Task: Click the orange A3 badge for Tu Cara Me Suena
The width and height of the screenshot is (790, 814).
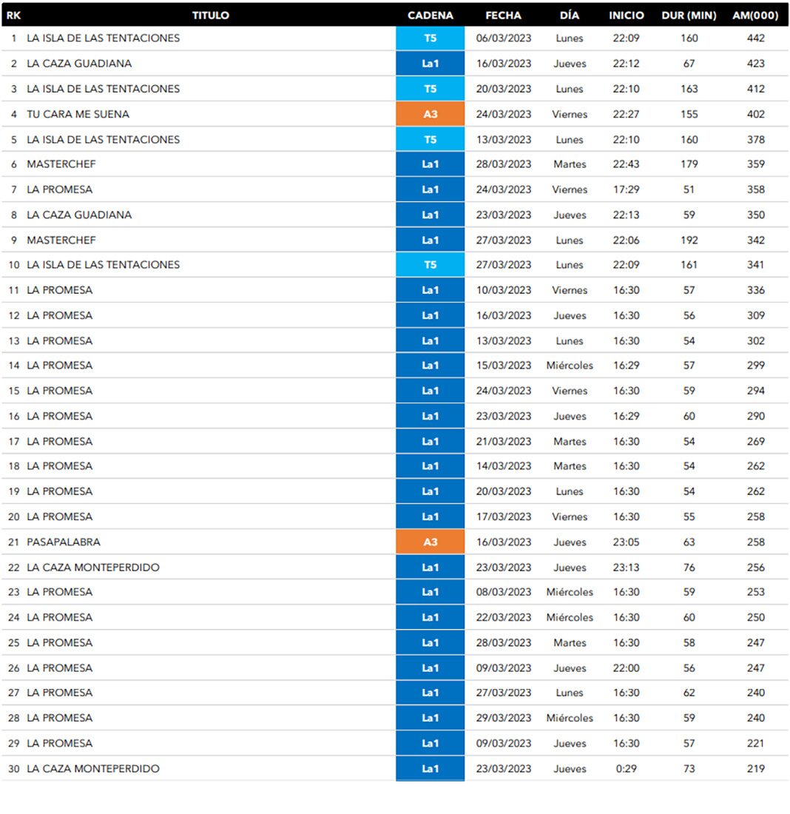Action: point(430,114)
